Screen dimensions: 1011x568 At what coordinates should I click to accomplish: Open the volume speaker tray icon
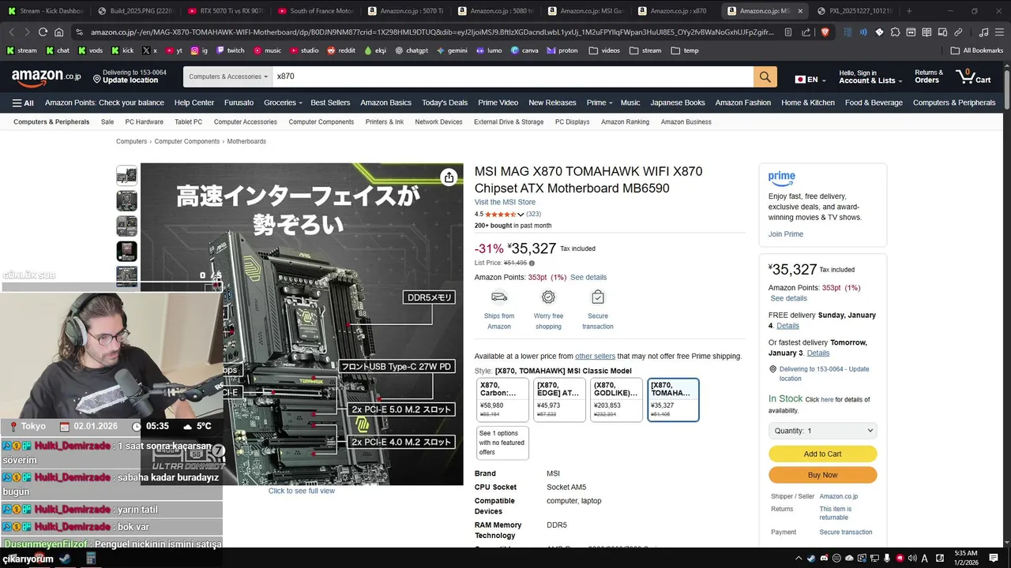coord(911,559)
